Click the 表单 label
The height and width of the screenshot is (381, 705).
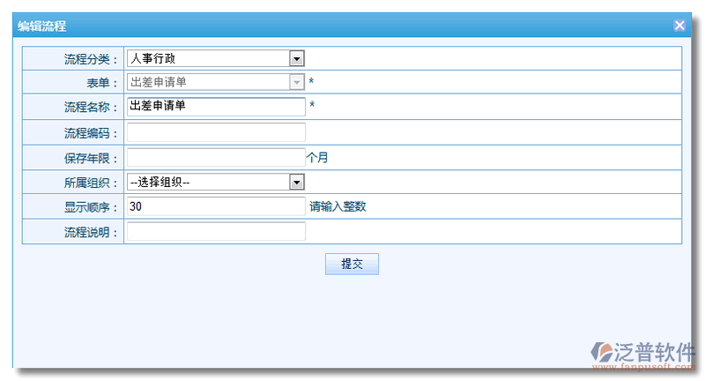102,83
